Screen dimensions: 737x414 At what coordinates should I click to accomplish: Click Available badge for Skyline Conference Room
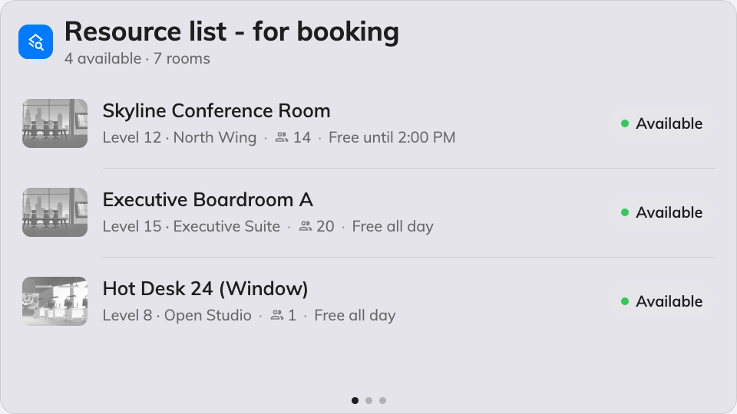pyautogui.click(x=662, y=123)
